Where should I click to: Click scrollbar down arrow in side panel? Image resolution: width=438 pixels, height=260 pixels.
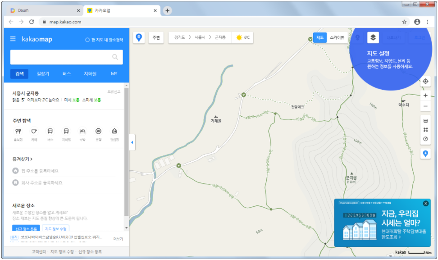(x=127, y=228)
